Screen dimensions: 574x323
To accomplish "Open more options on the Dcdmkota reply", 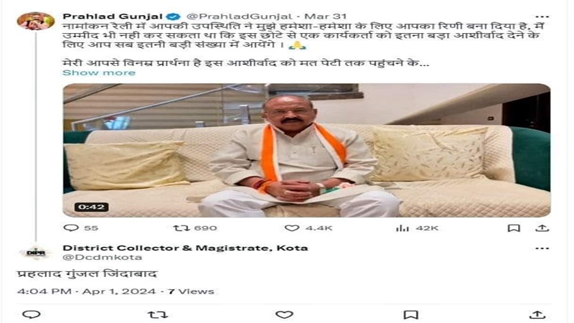I will point(542,248).
